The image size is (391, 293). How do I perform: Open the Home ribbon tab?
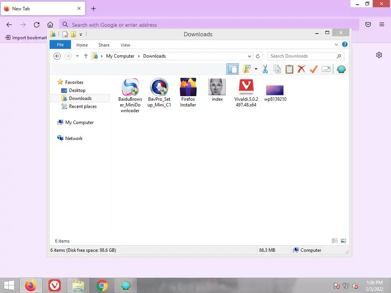coord(82,45)
